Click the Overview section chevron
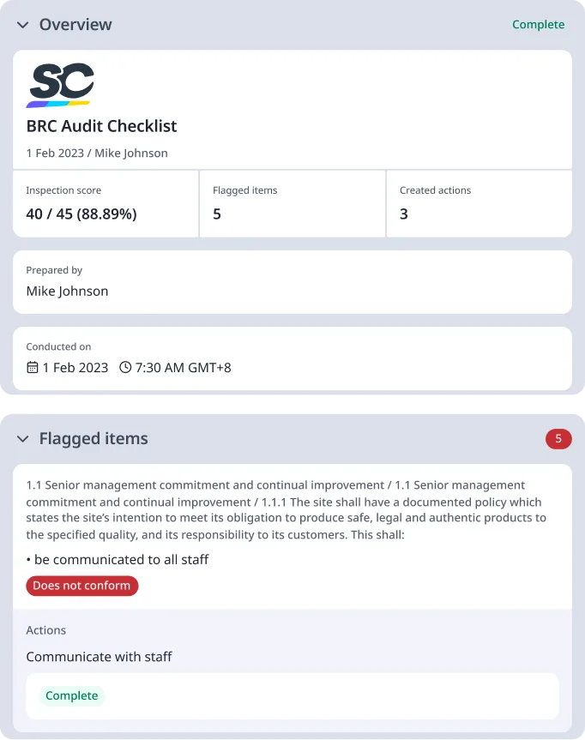585x740 pixels. pyautogui.click(x=21, y=25)
